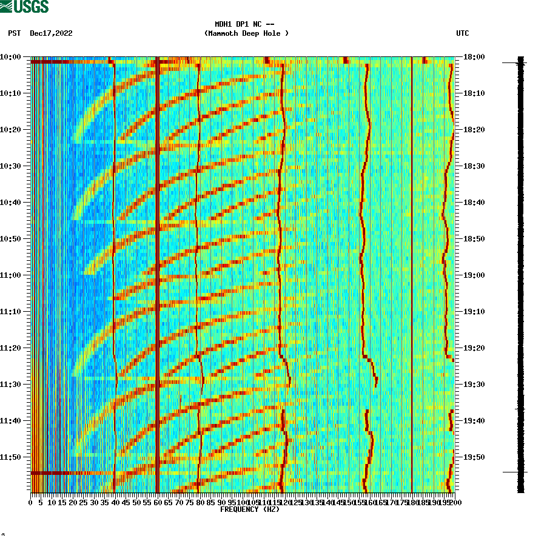Viewport: 547px width, 541px height.
Task: Click the FREQUENCY (HZ) axis label
Action: click(x=251, y=509)
